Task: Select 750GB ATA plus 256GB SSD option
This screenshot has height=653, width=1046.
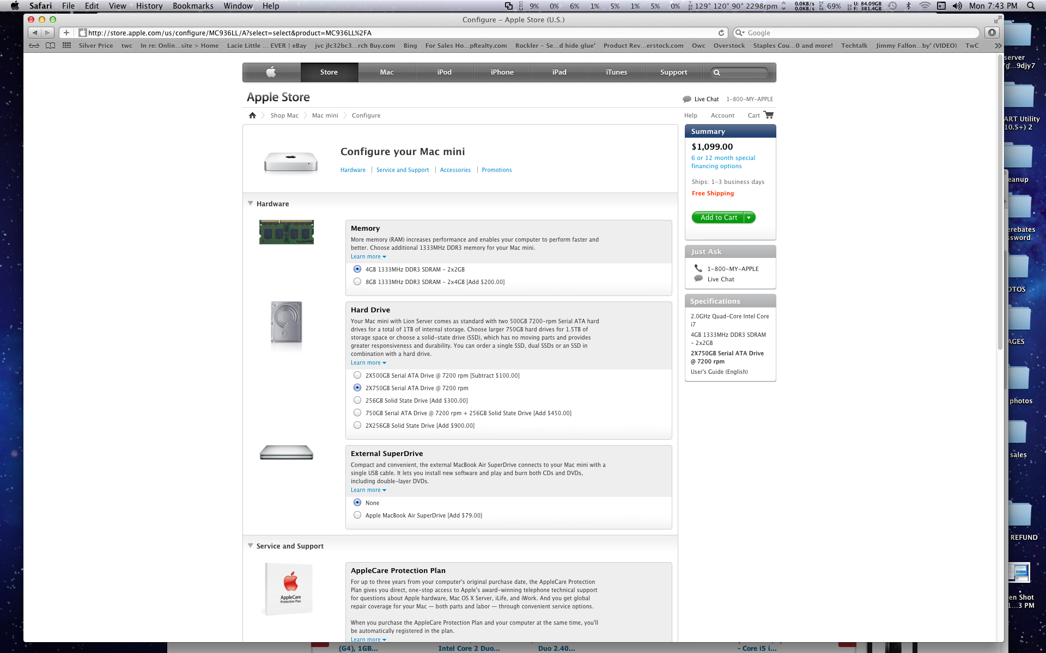Action: [x=357, y=412]
